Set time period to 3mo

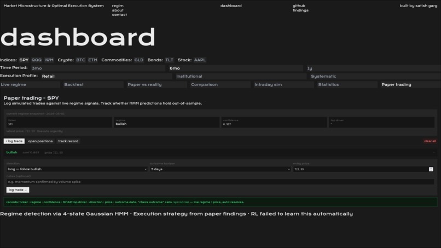tap(97, 68)
